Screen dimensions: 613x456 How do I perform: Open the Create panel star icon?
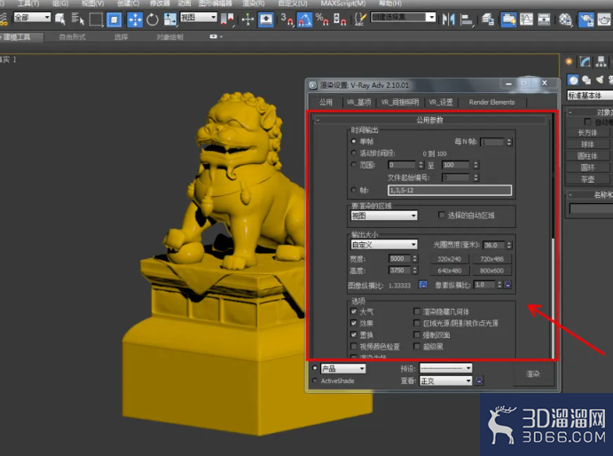pos(570,61)
